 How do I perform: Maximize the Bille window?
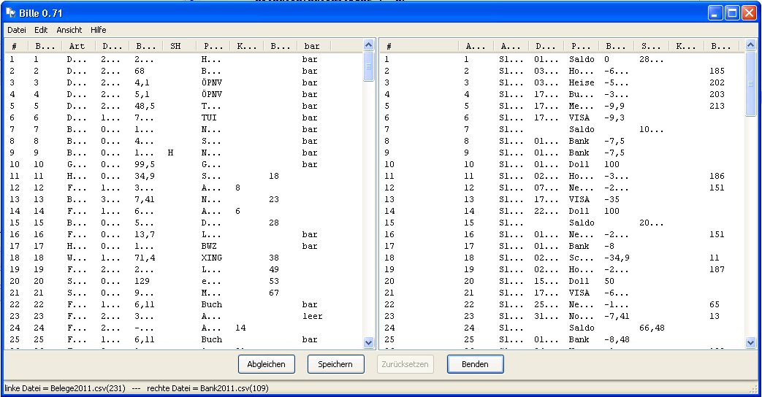(733, 12)
